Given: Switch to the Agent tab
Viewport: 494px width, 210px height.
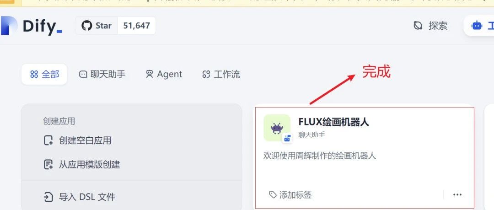Looking at the screenshot, I should click(x=164, y=74).
